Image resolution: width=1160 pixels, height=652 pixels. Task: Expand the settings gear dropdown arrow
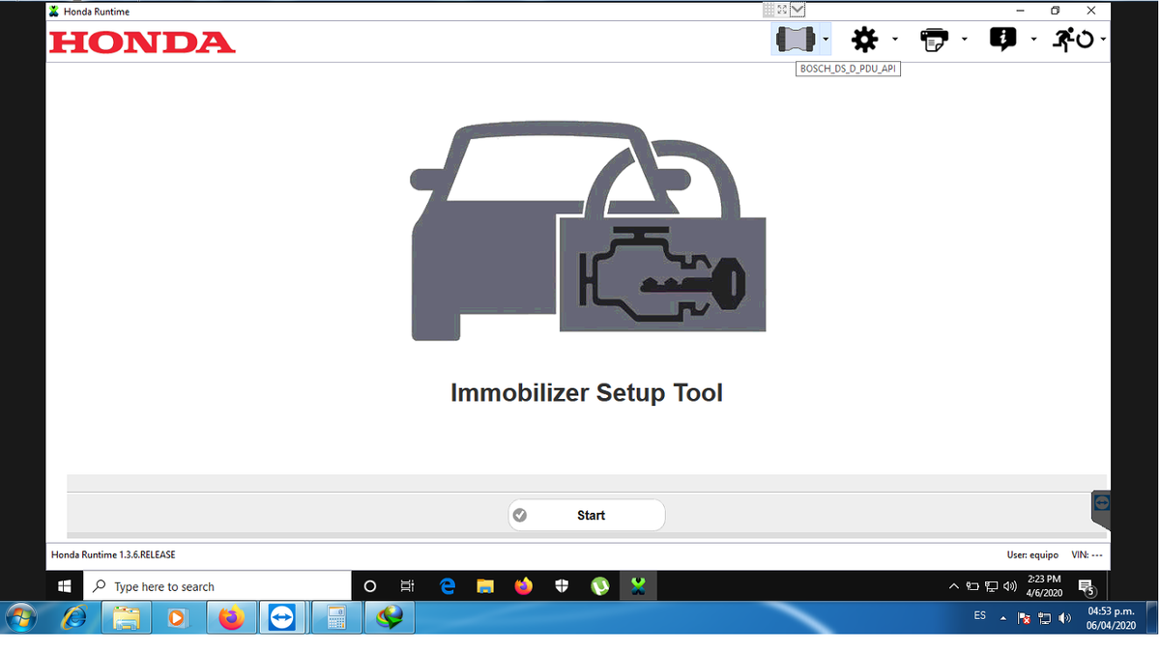(x=895, y=41)
